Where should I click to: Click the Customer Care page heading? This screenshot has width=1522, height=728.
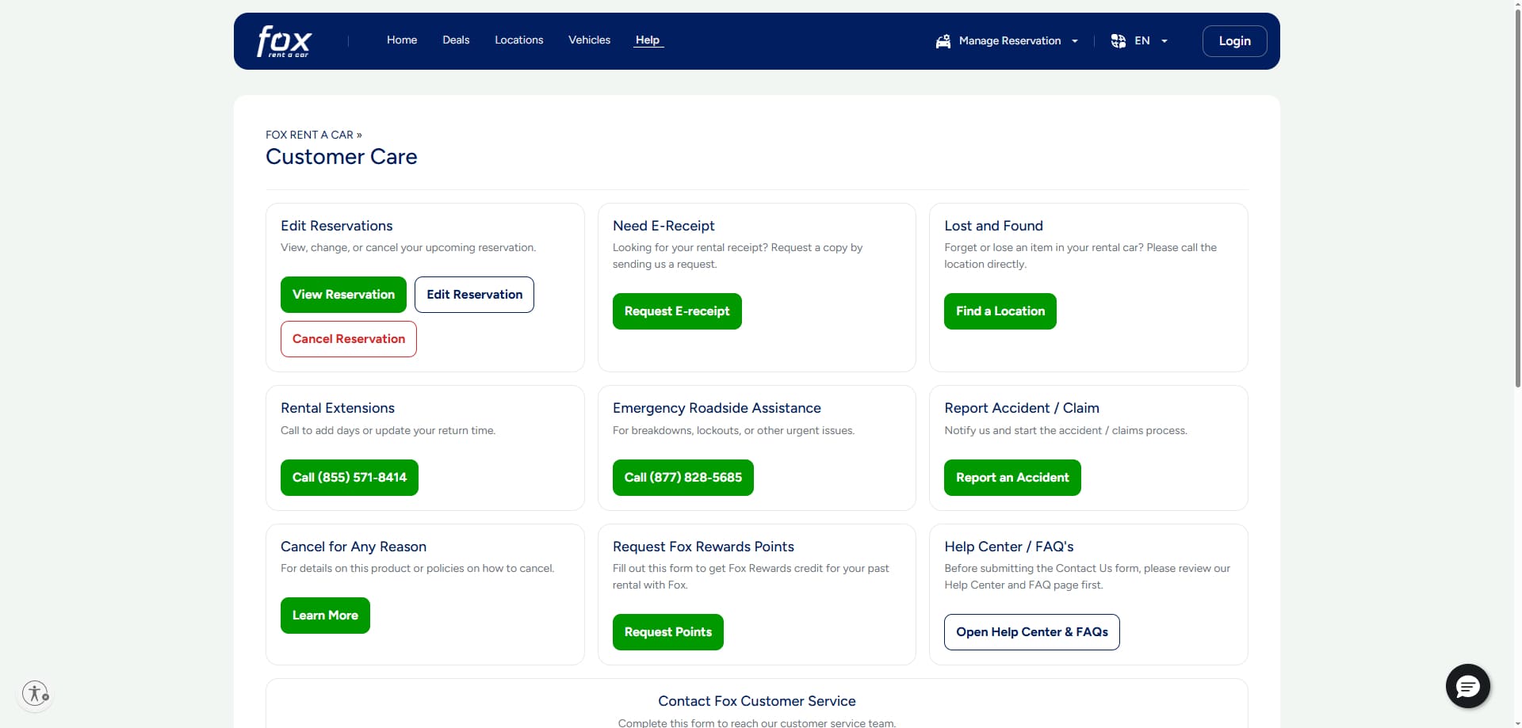click(342, 157)
